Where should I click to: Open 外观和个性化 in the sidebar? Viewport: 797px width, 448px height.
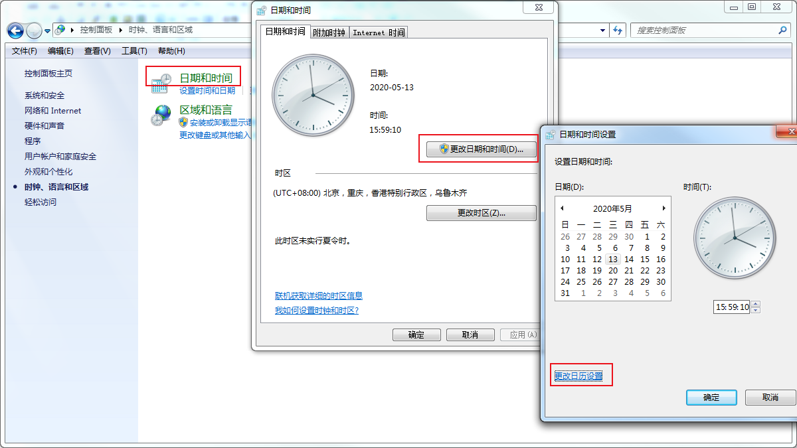(x=48, y=172)
